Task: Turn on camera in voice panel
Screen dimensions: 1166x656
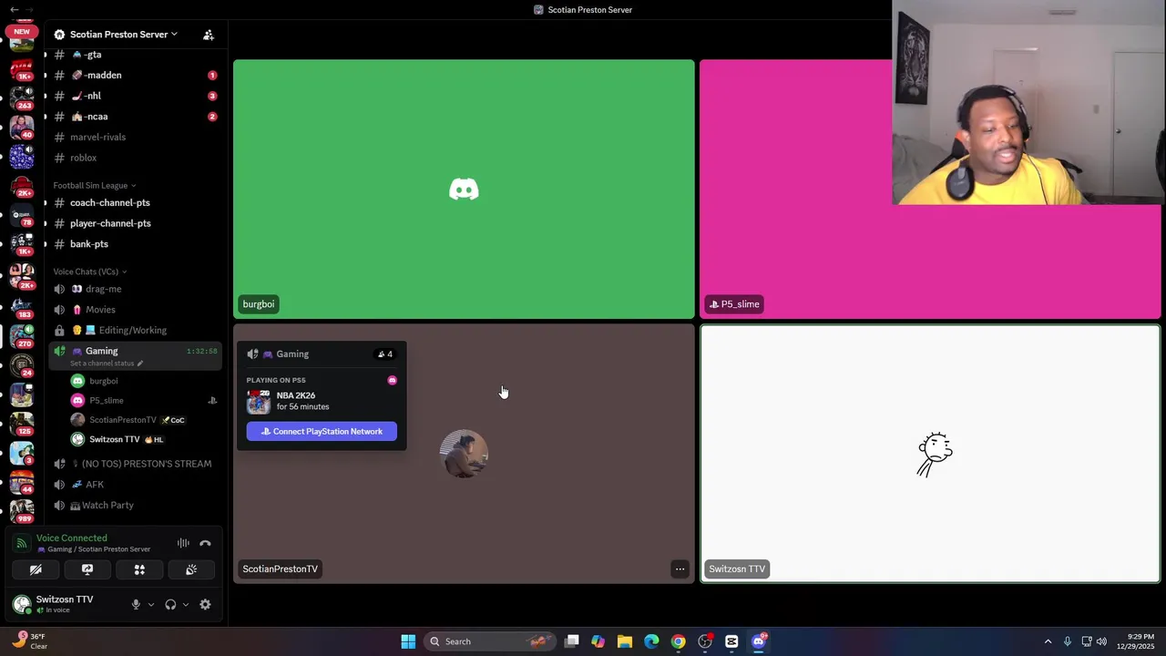Action: pyautogui.click(x=36, y=569)
